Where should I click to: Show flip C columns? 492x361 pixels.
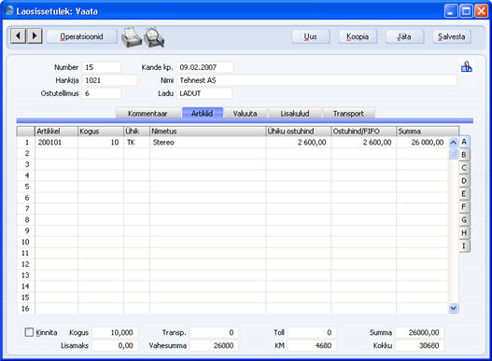464,168
